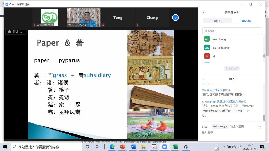269x151 pixels.
Task: Show more video thumbnails with the blue arrow
Action: tap(175, 18)
